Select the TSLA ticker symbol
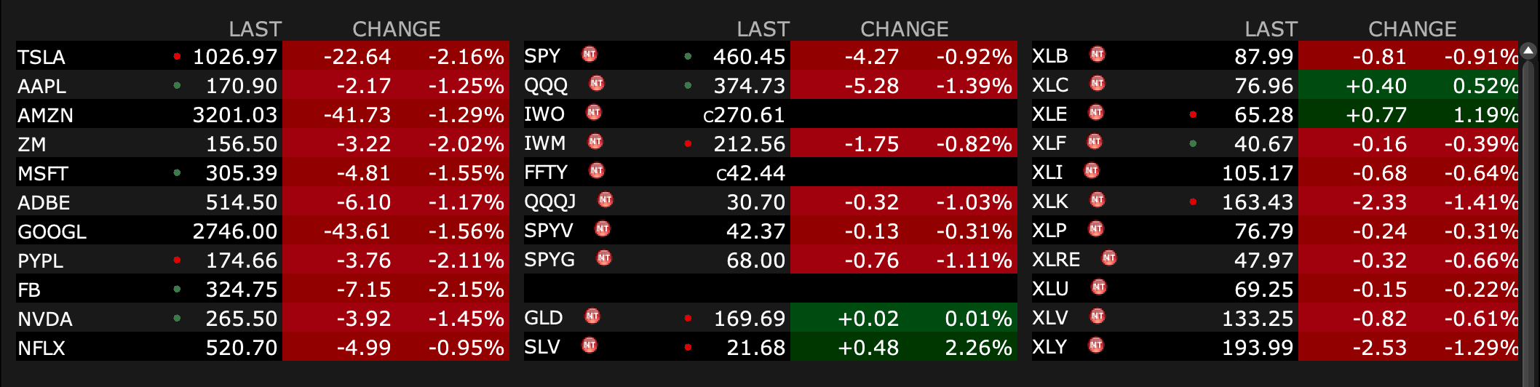Image resolution: width=1540 pixels, height=387 pixels. point(41,57)
